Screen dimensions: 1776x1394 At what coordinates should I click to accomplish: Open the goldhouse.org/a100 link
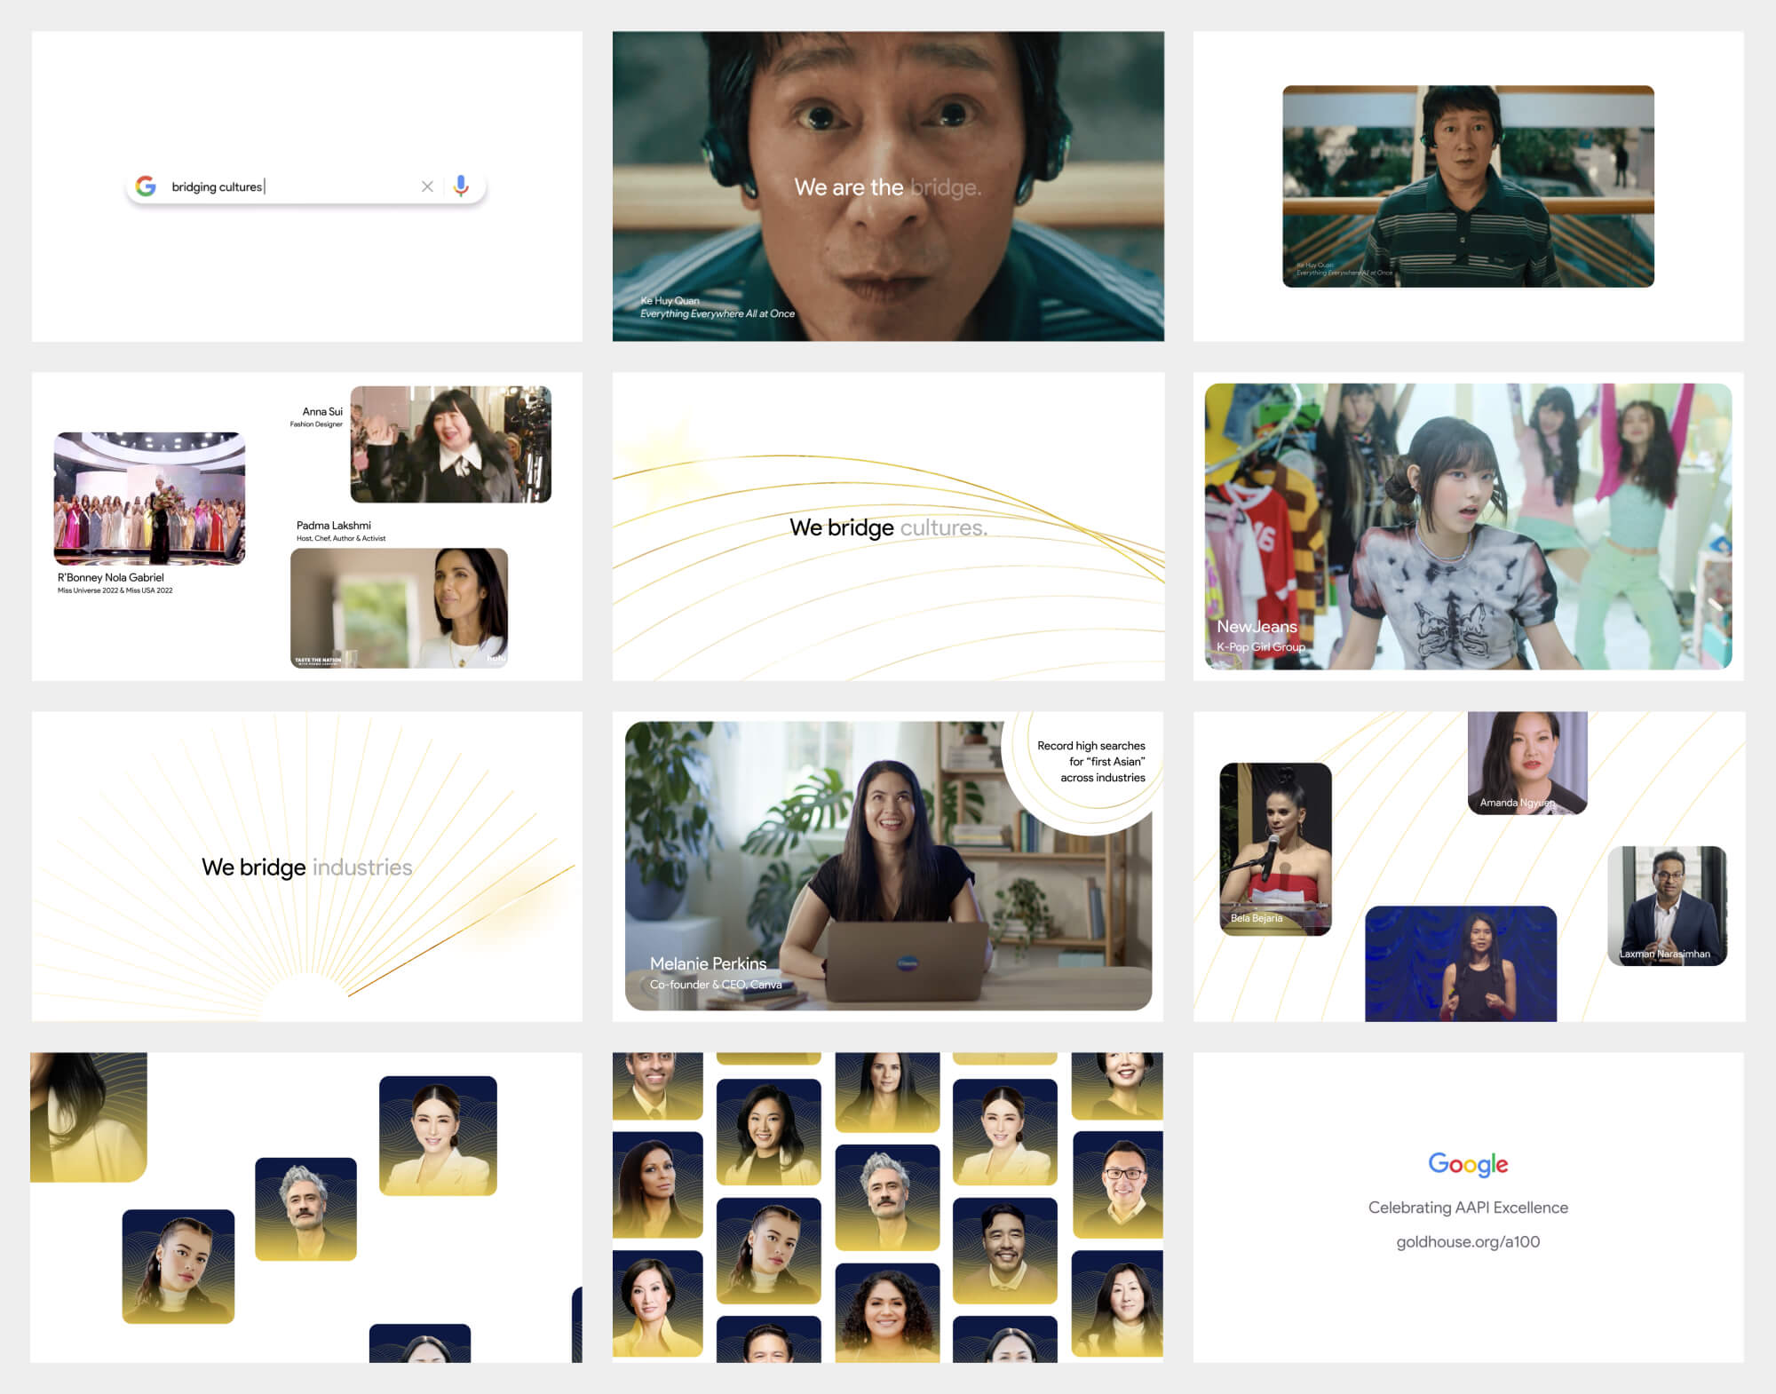coord(1468,1242)
